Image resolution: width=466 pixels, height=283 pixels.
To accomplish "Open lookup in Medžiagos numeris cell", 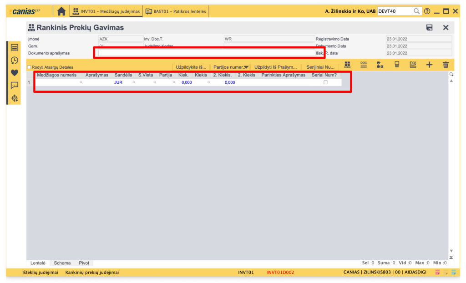I will (x=81, y=82).
